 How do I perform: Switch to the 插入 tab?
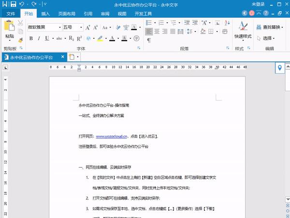click(45, 14)
